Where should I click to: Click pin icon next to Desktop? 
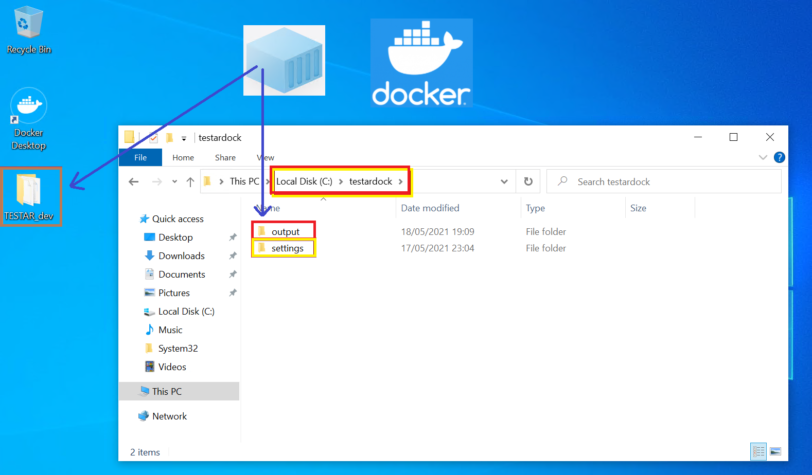tap(233, 237)
